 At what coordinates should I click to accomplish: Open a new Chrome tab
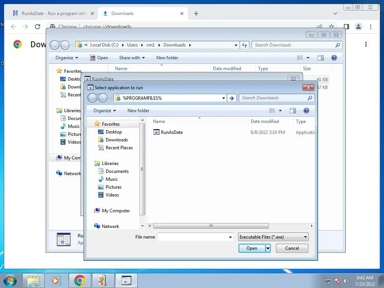[x=196, y=13]
